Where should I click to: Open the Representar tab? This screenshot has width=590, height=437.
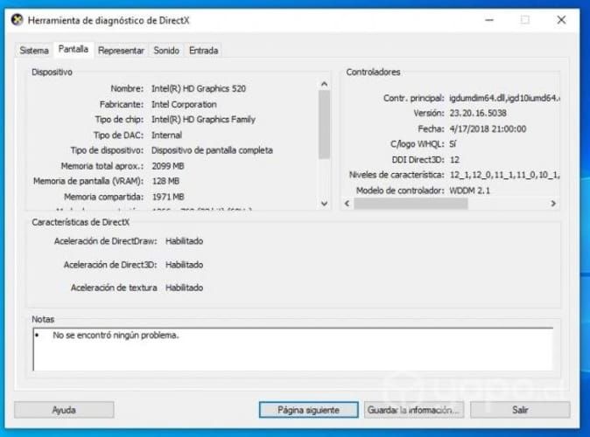click(121, 51)
